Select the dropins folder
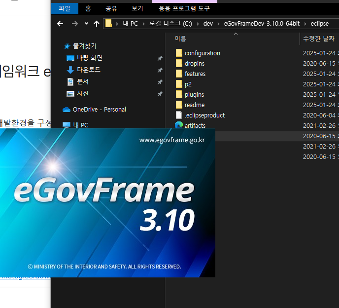Viewport: 339px width, 308px height. click(x=194, y=64)
